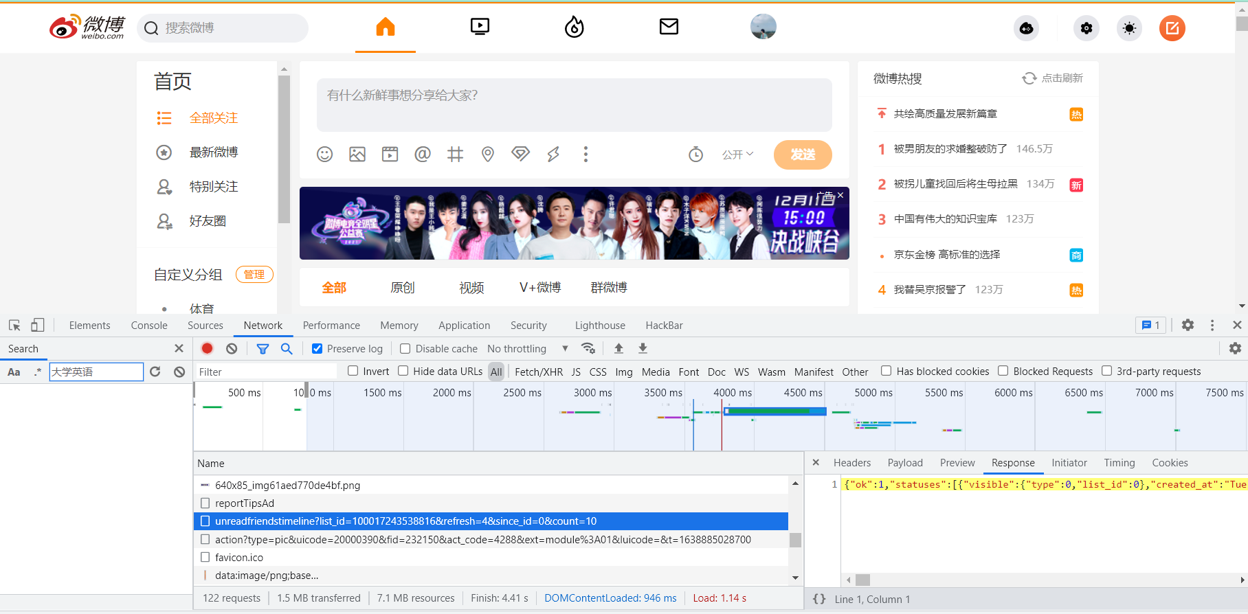The height and width of the screenshot is (614, 1248).
Task: Open DevTools three-dot customize menu
Action: click(1212, 326)
